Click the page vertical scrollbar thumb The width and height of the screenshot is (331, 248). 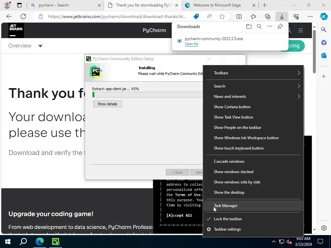[x=314, y=52]
